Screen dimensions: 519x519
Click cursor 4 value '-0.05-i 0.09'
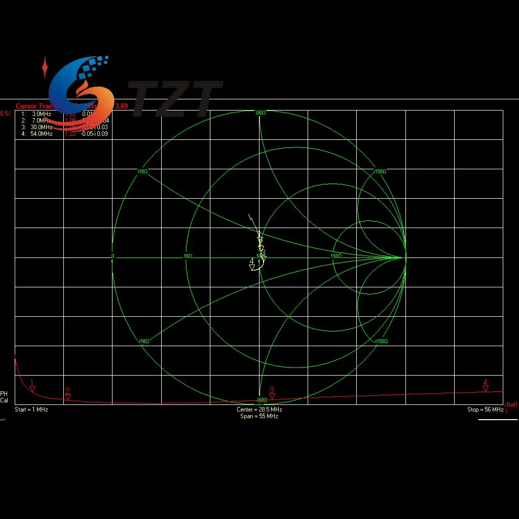tap(94, 134)
